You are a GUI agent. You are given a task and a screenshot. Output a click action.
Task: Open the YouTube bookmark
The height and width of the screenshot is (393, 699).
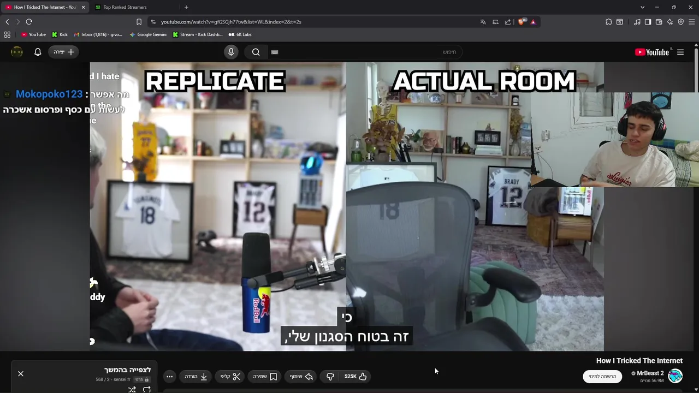click(x=33, y=34)
